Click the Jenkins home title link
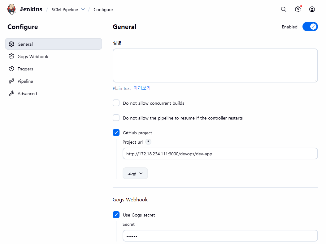326x244 pixels. pyautogui.click(x=31, y=9)
